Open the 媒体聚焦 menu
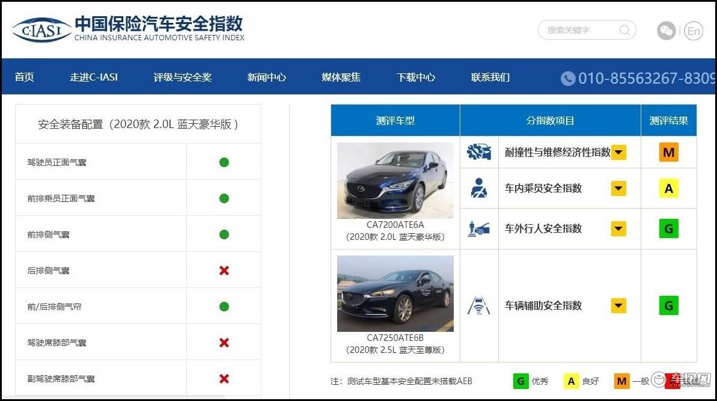 point(341,78)
